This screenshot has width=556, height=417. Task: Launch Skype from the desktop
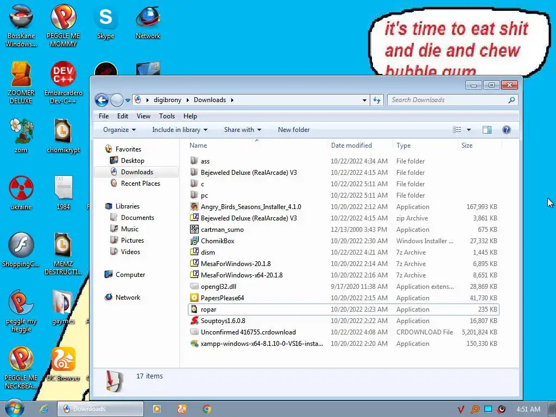(x=106, y=22)
